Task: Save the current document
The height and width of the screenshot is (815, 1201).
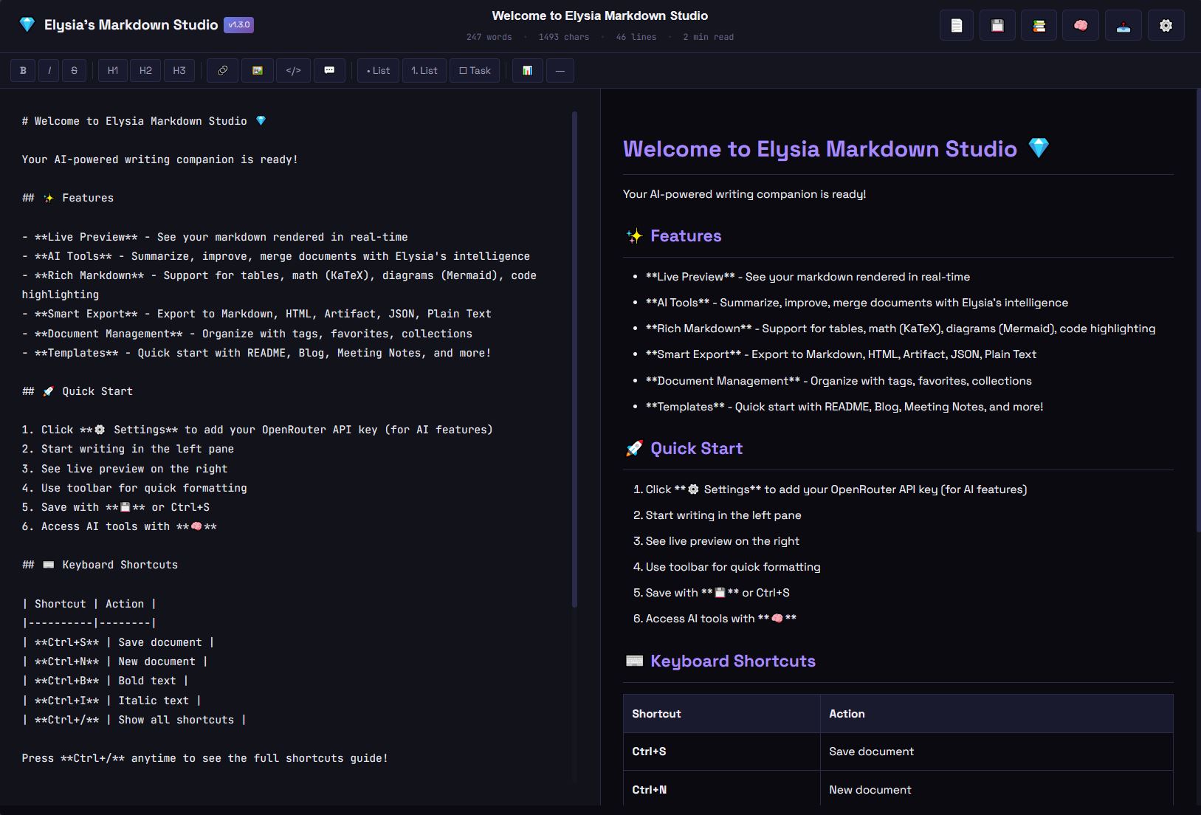Action: pos(997,24)
